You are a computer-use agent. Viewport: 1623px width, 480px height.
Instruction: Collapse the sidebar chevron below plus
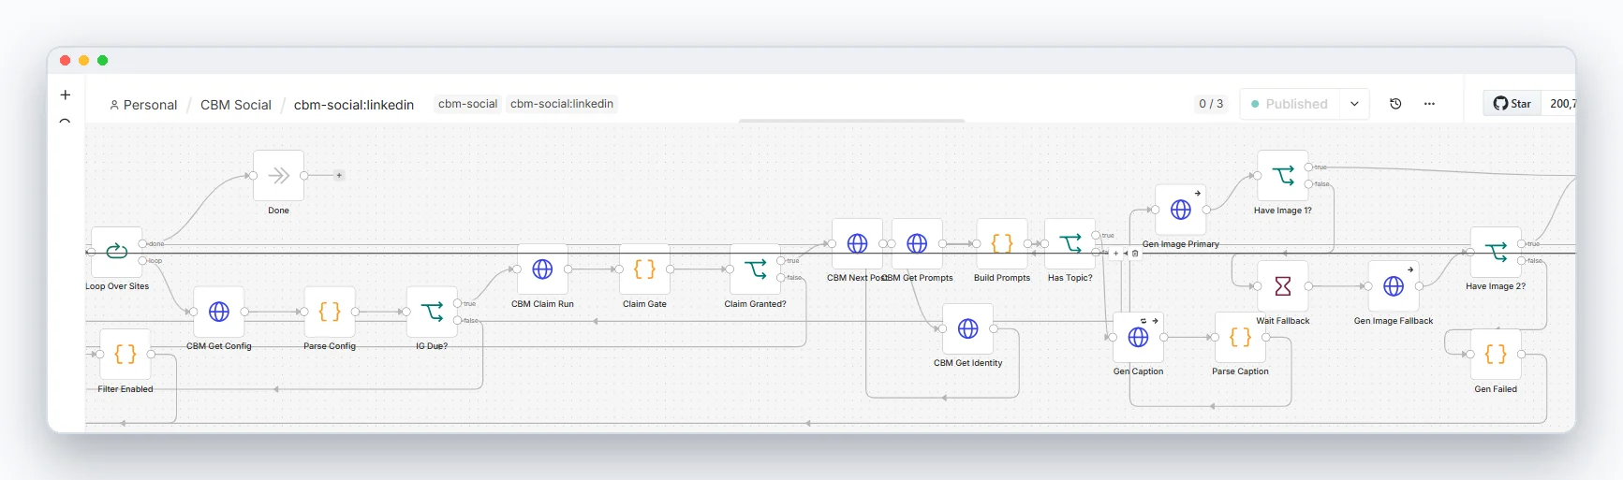click(x=65, y=121)
